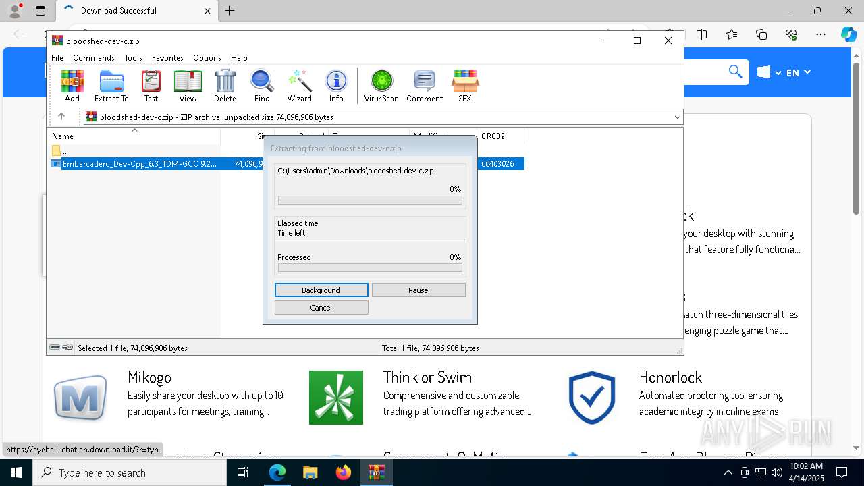Image resolution: width=864 pixels, height=486 pixels.
Task: Pause the extraction
Action: tap(418, 290)
